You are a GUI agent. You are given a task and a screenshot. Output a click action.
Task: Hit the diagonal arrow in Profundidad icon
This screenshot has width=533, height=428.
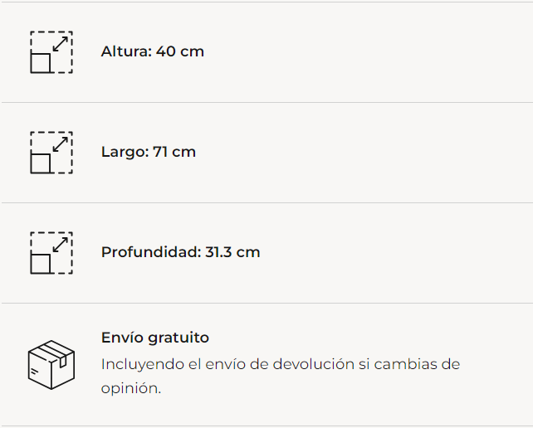coord(60,244)
